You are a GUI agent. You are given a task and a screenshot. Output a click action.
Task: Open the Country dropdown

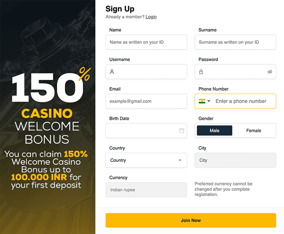[x=146, y=160]
